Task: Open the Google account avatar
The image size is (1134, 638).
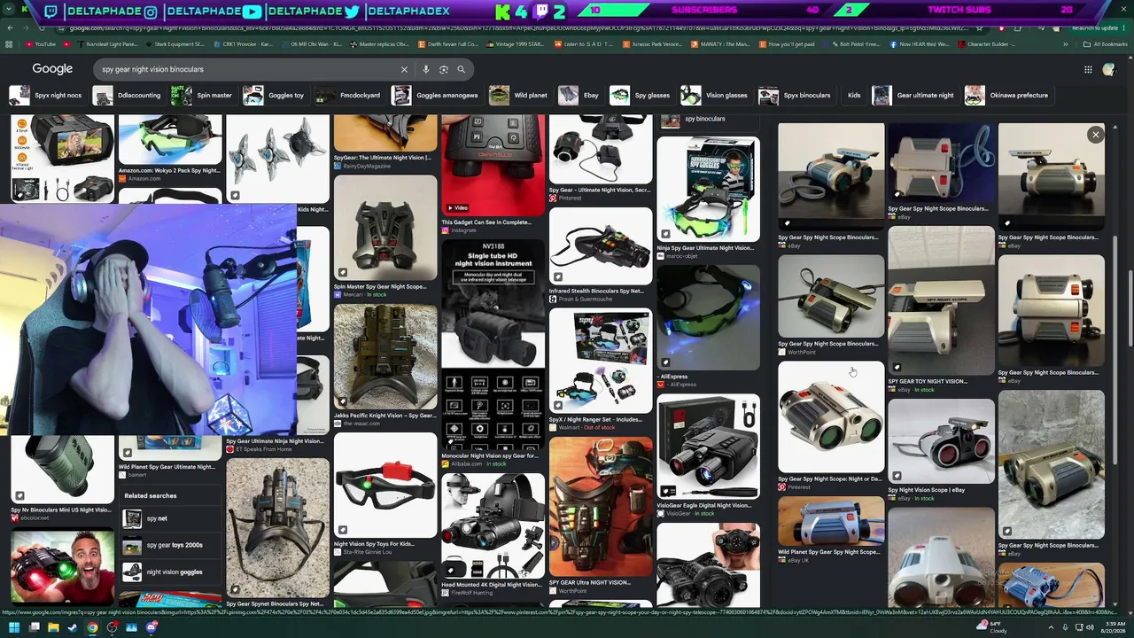Action: 1108,69
